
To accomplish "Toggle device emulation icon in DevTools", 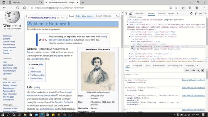I will [x=131, y=13].
